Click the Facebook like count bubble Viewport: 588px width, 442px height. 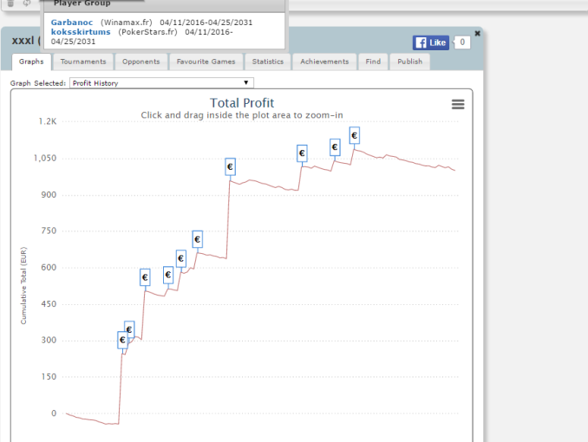462,42
